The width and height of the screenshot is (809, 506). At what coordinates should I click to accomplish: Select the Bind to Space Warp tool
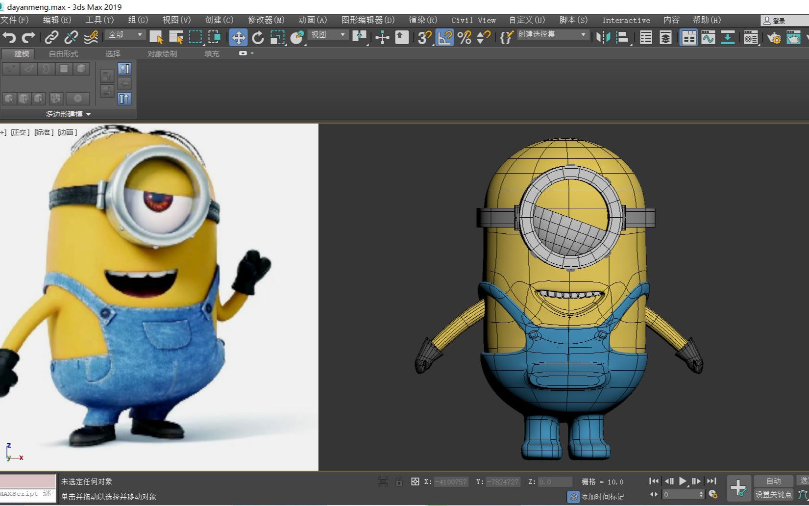click(91, 37)
